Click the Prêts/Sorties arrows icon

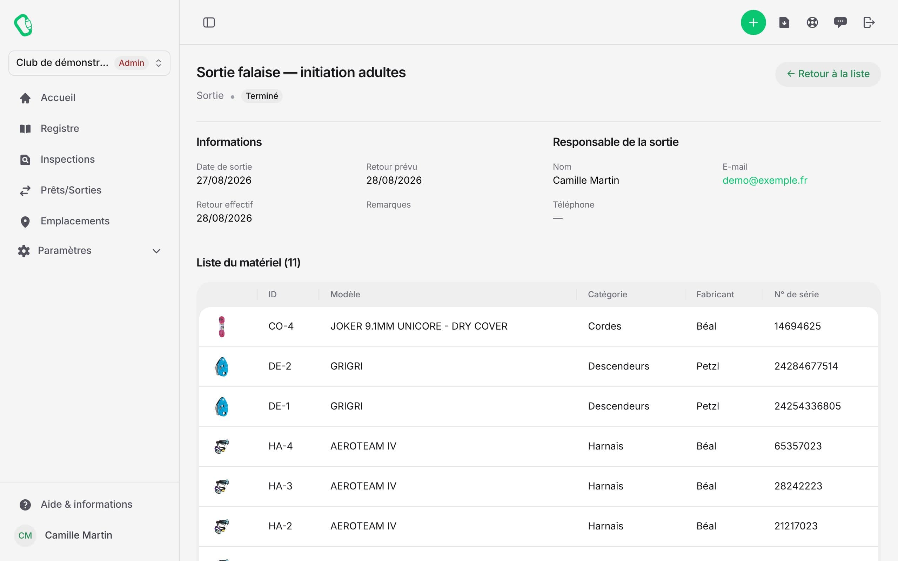pyautogui.click(x=25, y=190)
